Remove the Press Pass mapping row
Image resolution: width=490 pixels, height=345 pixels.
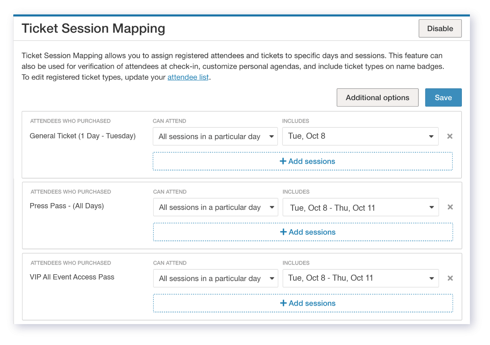(x=450, y=207)
